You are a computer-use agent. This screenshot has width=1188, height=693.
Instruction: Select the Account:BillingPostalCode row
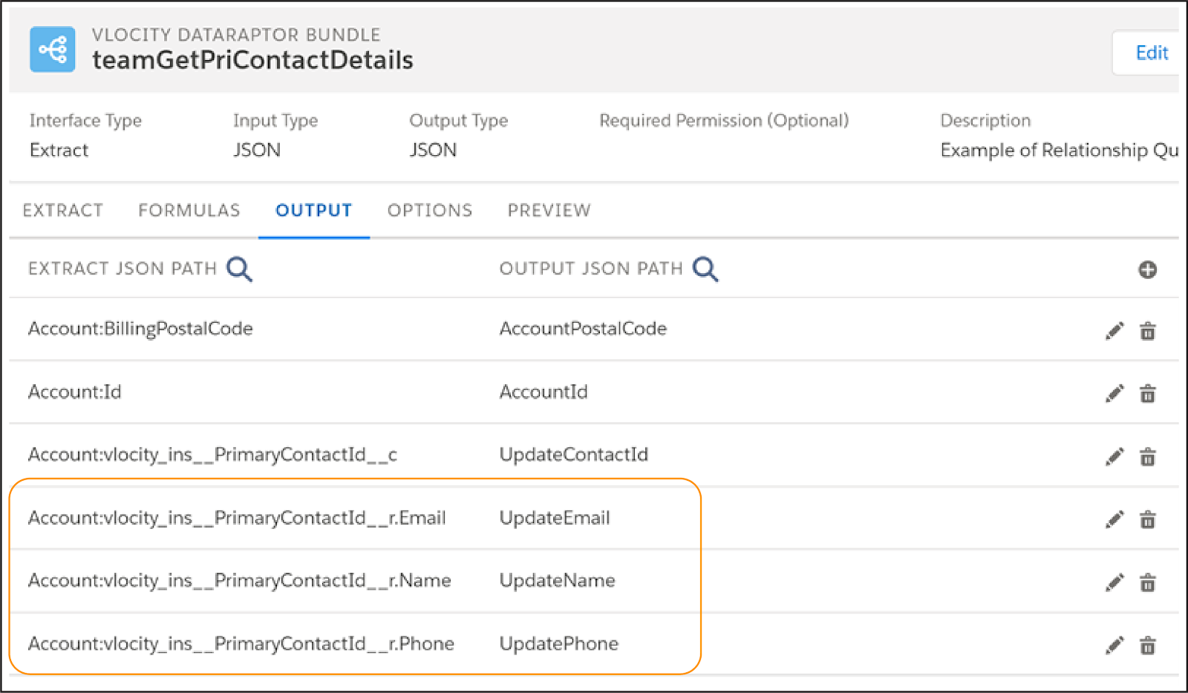140,328
